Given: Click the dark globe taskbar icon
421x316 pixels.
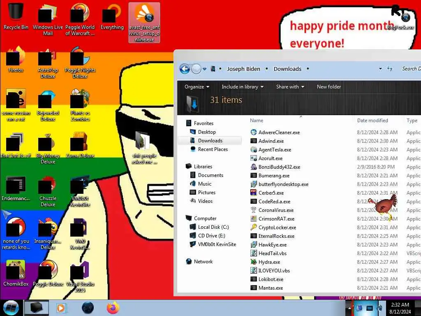Looking at the screenshot, I should [88, 308].
